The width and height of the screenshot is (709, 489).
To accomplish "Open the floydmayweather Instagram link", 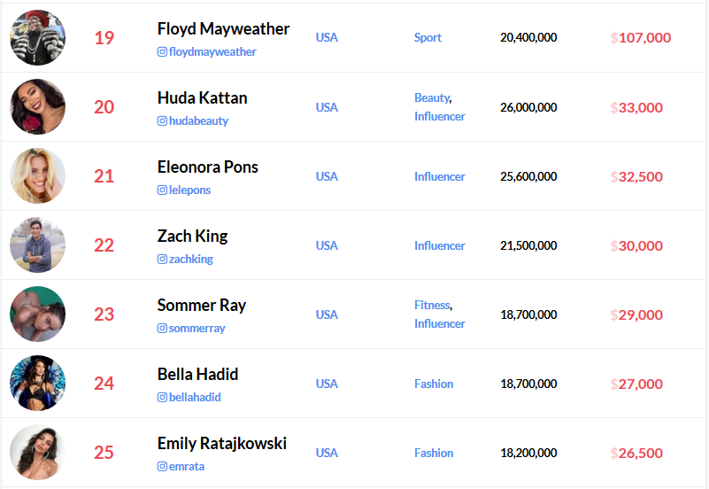I will coord(212,52).
